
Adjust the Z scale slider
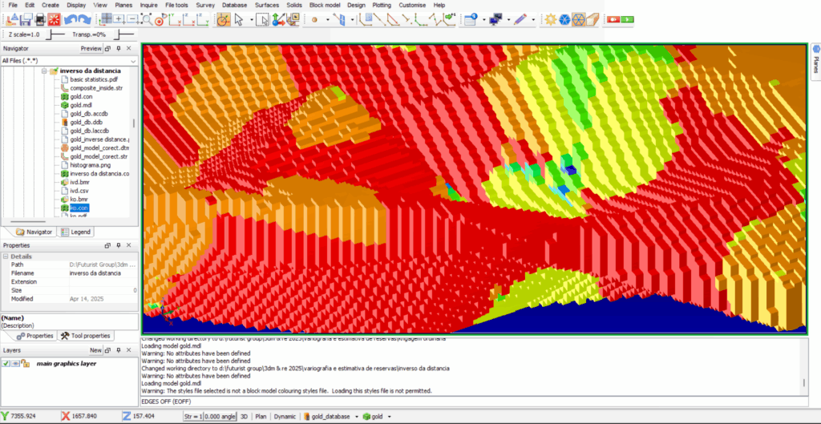point(54,34)
